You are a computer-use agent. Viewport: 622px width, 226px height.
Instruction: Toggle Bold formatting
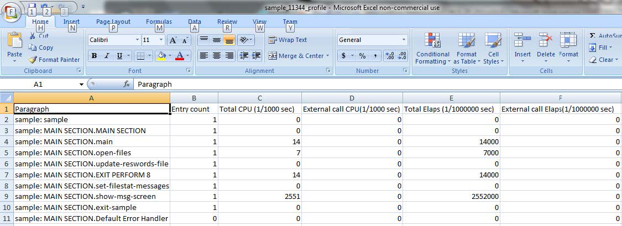[x=94, y=56]
